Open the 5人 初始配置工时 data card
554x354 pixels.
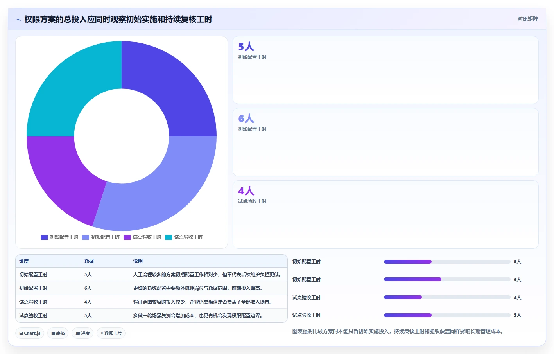click(x=385, y=70)
